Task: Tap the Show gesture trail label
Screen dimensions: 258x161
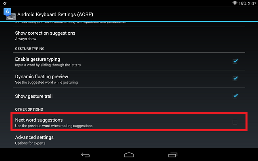Action: (34, 96)
